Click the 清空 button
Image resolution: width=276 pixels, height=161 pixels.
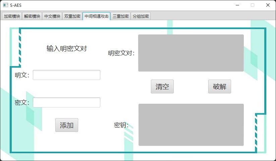pos(162,87)
